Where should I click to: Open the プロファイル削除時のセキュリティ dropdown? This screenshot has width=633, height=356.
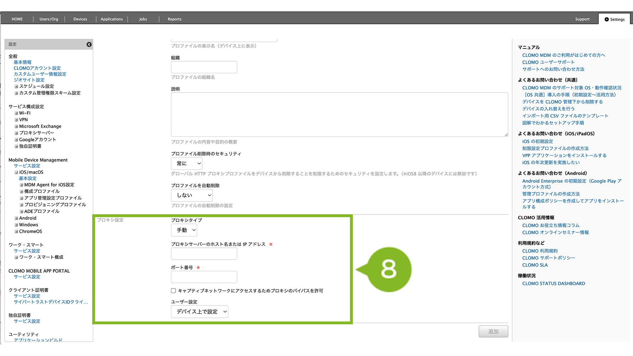coord(187,164)
